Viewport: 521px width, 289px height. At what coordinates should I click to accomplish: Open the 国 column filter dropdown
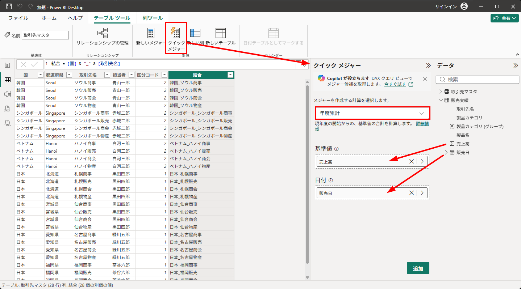40,75
